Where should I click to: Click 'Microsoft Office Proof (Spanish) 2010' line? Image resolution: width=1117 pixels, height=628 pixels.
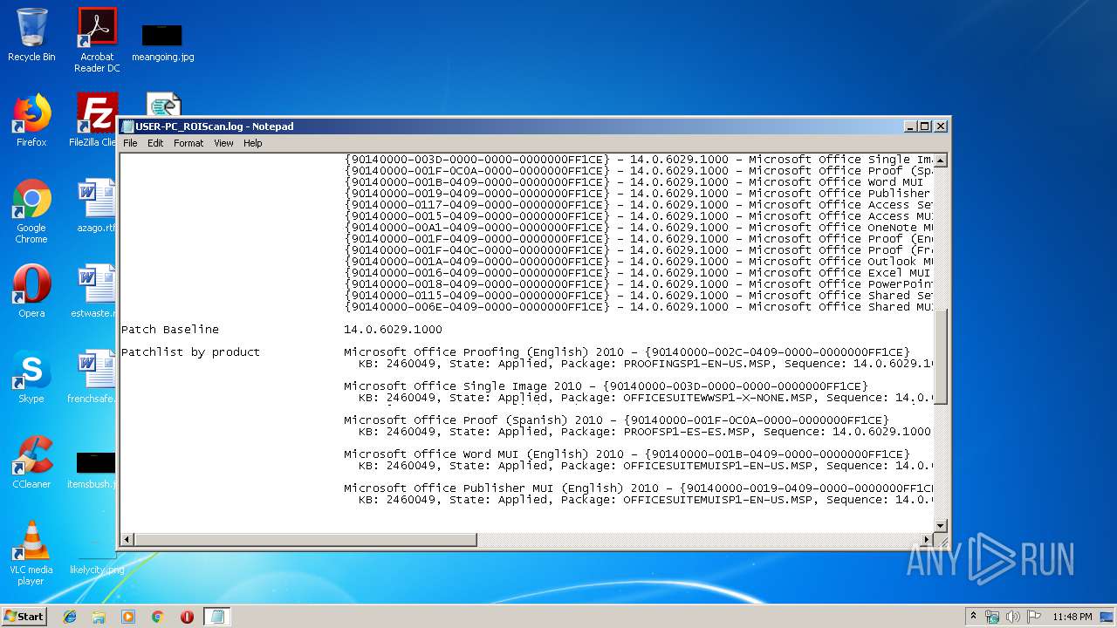616,420
